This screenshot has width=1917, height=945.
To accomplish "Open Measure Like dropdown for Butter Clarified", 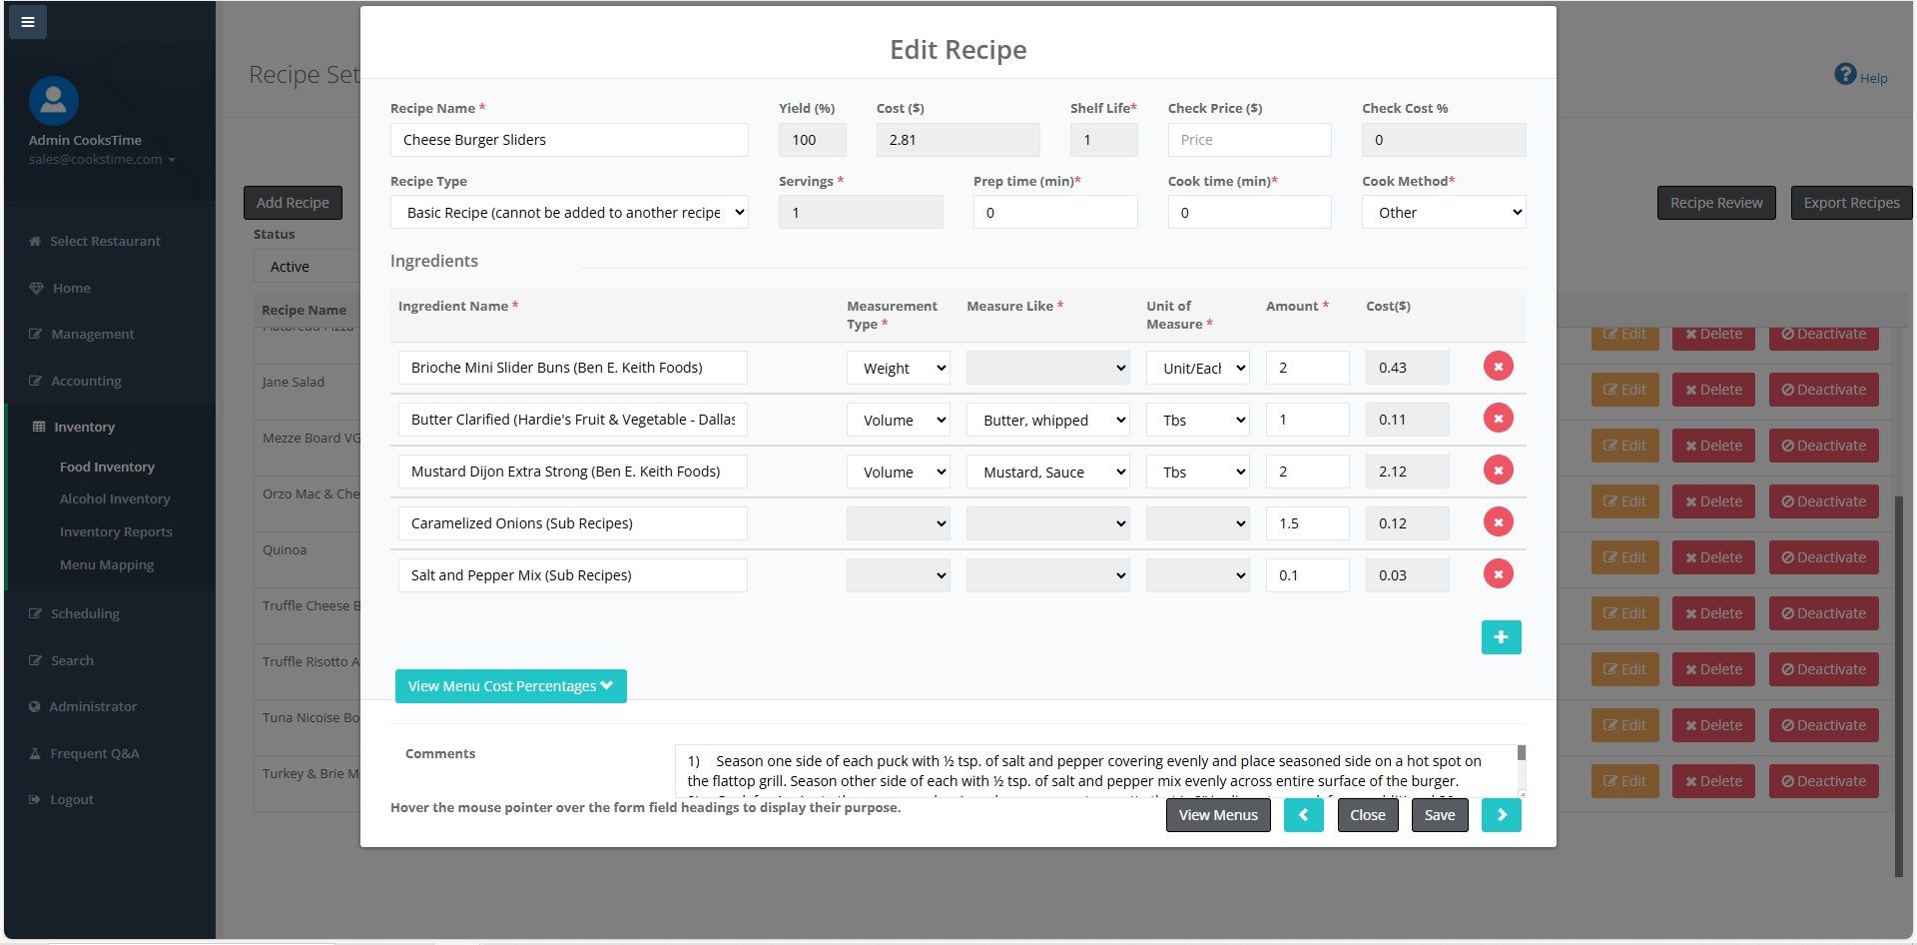I will [1047, 421].
